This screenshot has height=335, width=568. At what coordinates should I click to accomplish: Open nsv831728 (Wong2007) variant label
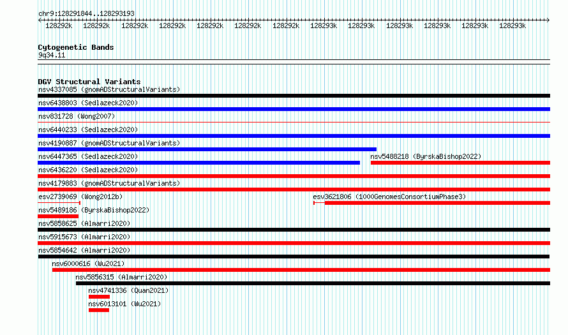(77, 116)
